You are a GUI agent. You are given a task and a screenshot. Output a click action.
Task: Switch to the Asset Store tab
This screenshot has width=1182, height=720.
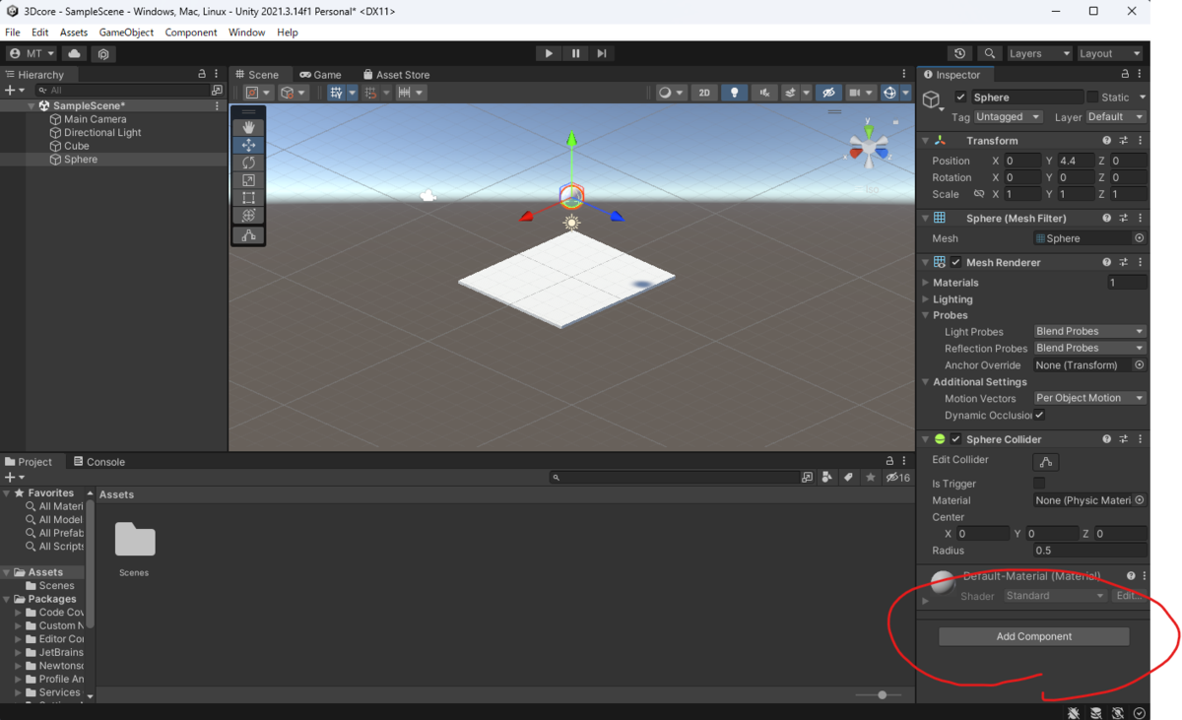click(396, 75)
